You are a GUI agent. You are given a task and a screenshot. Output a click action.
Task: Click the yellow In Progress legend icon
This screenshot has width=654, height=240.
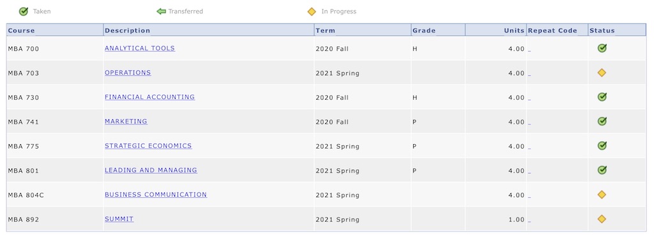312,11
